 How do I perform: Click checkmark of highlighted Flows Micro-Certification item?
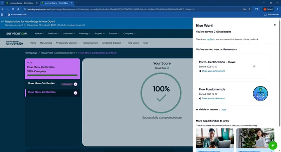point(76,93)
